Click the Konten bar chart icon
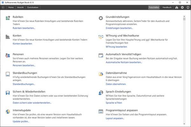Image resolution: width=191 pixels, height=127 pixels. pyautogui.click(x=8, y=37)
